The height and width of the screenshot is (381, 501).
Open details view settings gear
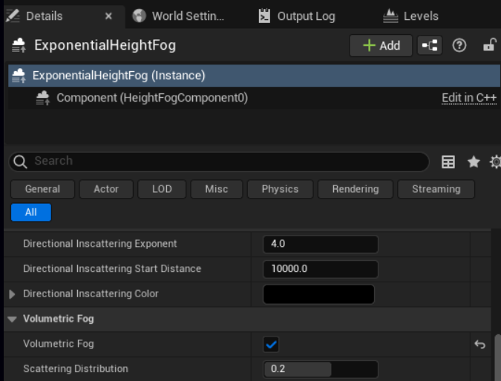click(x=496, y=162)
